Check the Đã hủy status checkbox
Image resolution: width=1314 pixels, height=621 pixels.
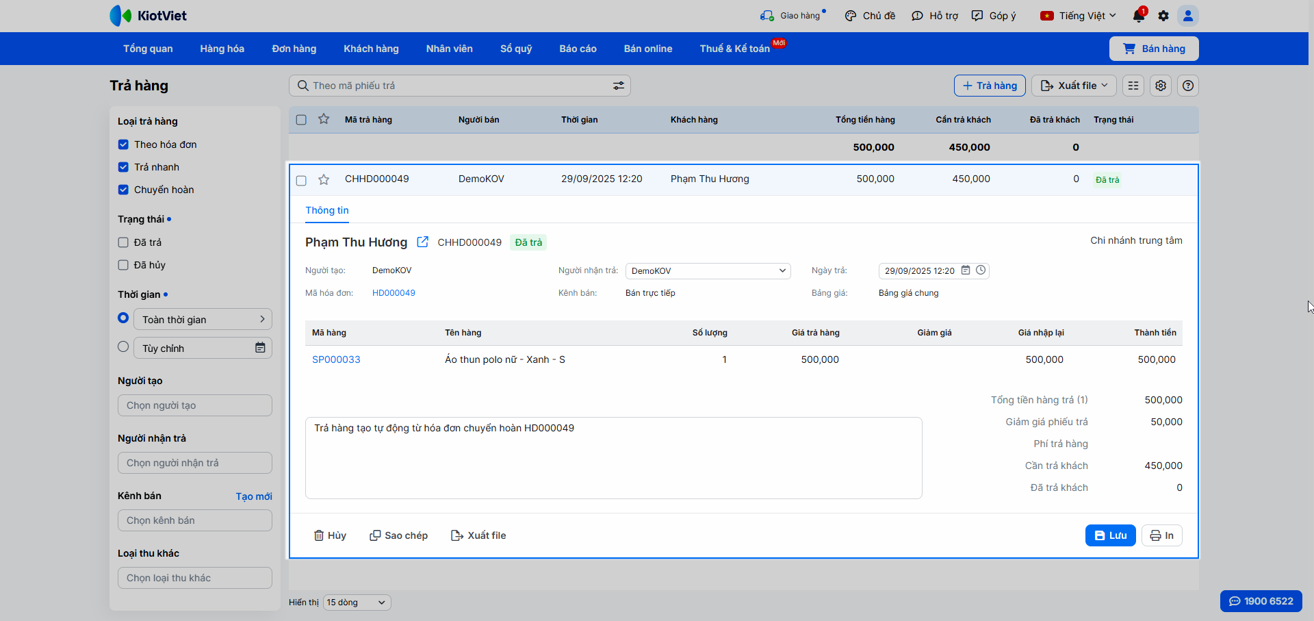[x=123, y=265]
